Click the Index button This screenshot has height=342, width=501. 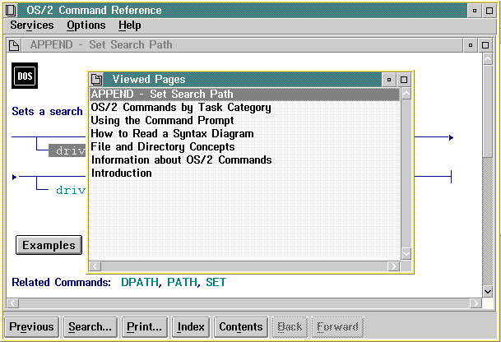tap(191, 326)
